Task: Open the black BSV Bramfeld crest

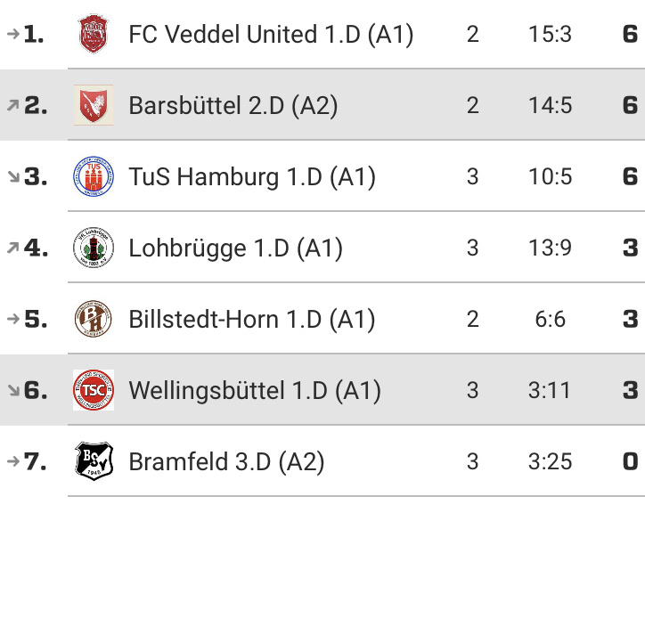Action: point(94,460)
